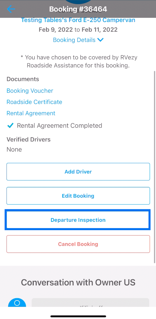Open the Ford E-250 Campervan listing link

78,20
